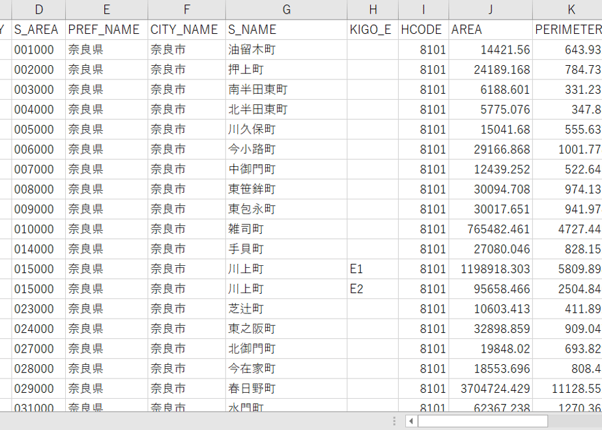Select column E header
602x430 pixels.
pyautogui.click(x=107, y=10)
